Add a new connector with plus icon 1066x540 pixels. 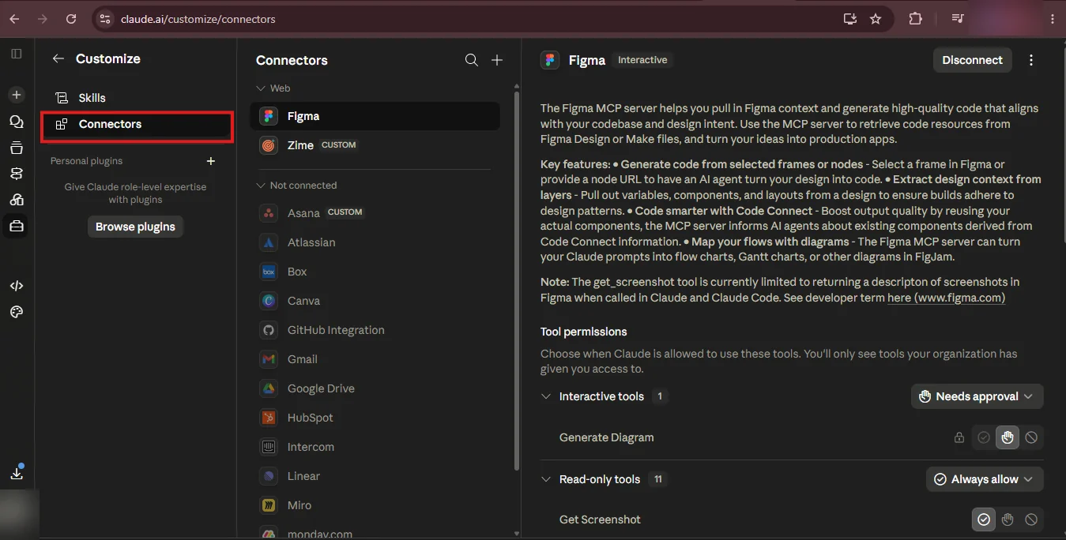(497, 60)
